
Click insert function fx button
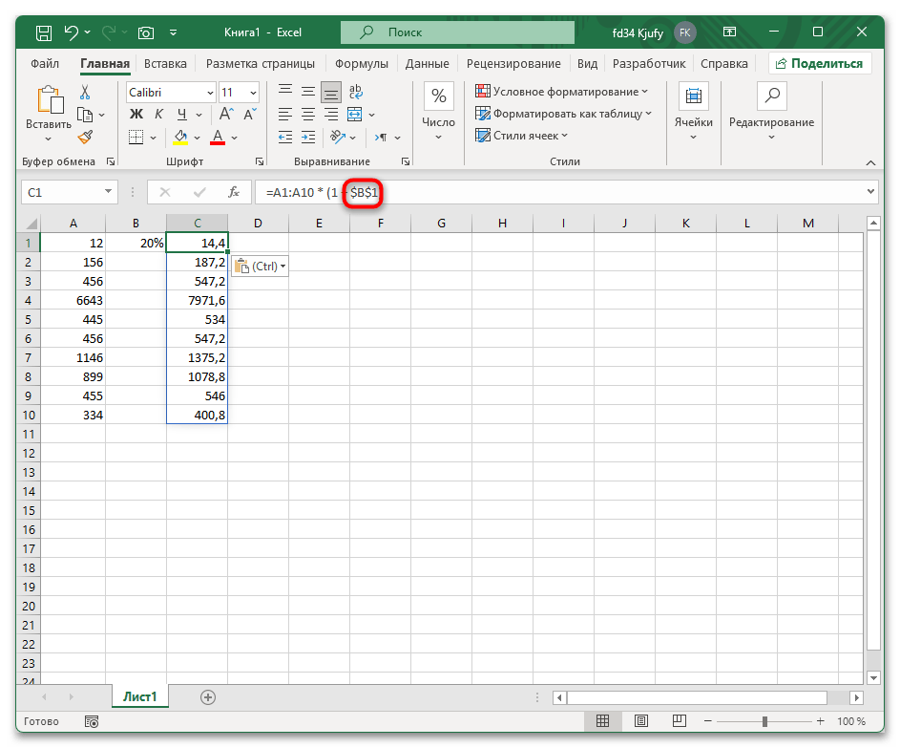click(234, 192)
